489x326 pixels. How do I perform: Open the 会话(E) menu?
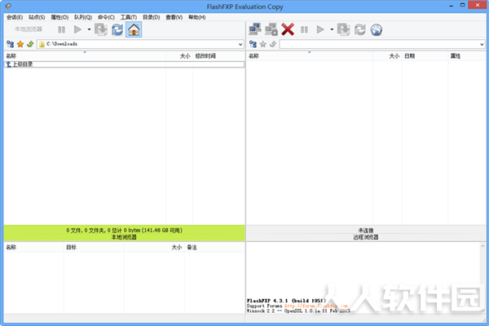pos(15,17)
